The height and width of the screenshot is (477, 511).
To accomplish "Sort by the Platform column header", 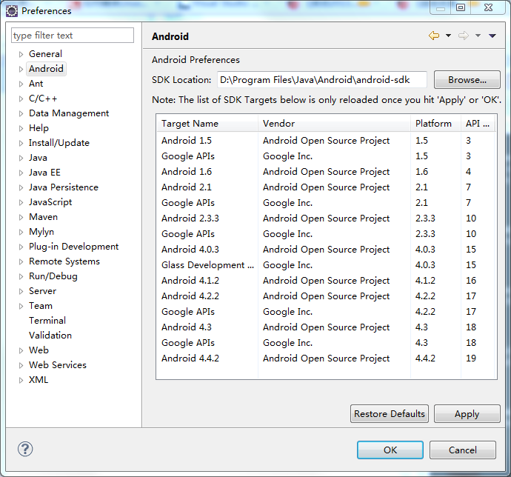I will [x=435, y=124].
